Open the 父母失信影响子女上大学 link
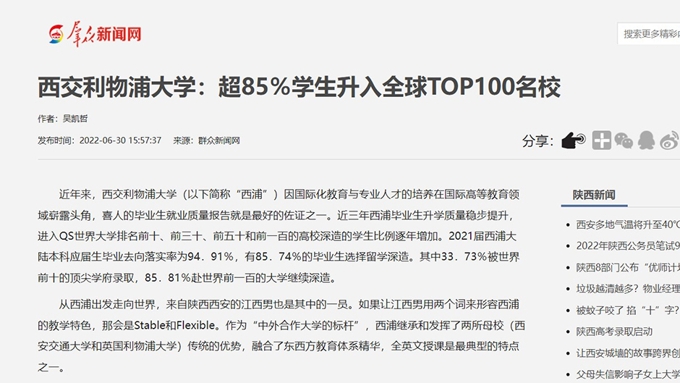This screenshot has width=680, height=383. [x=627, y=374]
